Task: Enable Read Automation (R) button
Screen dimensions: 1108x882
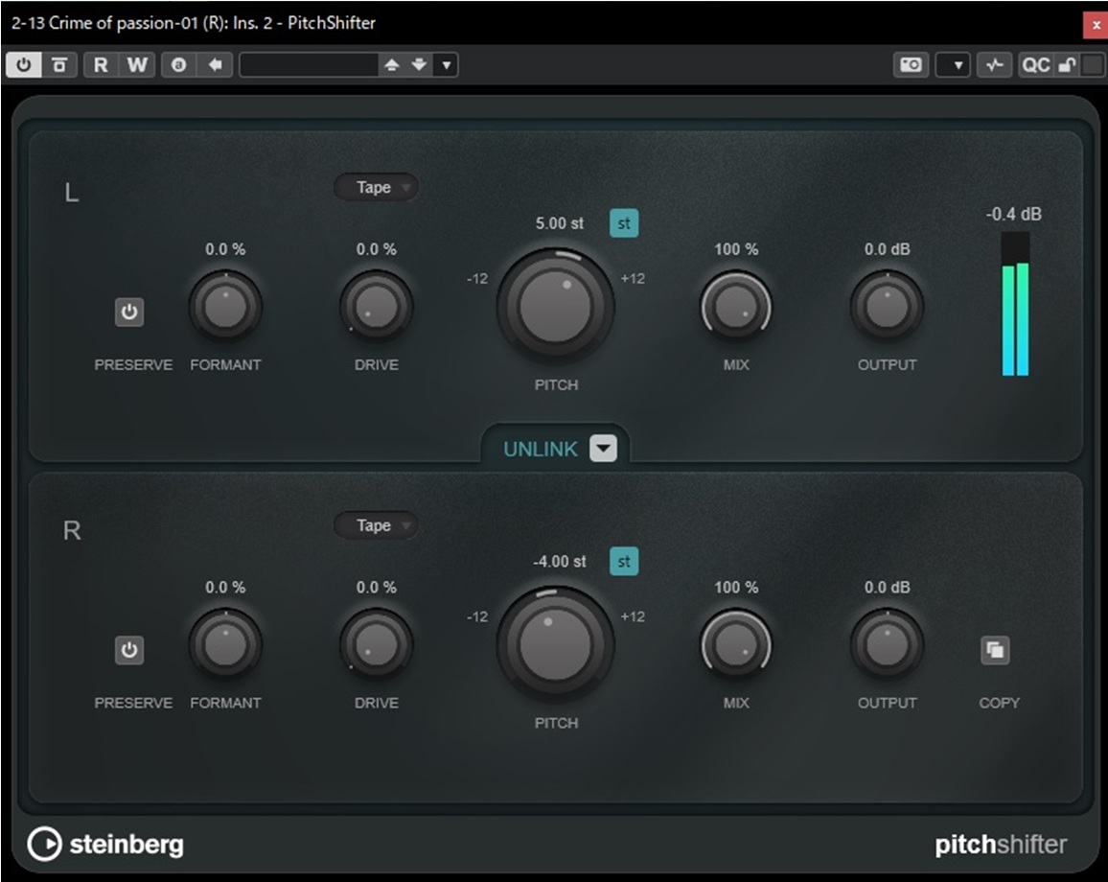Action: pyautogui.click(x=101, y=65)
